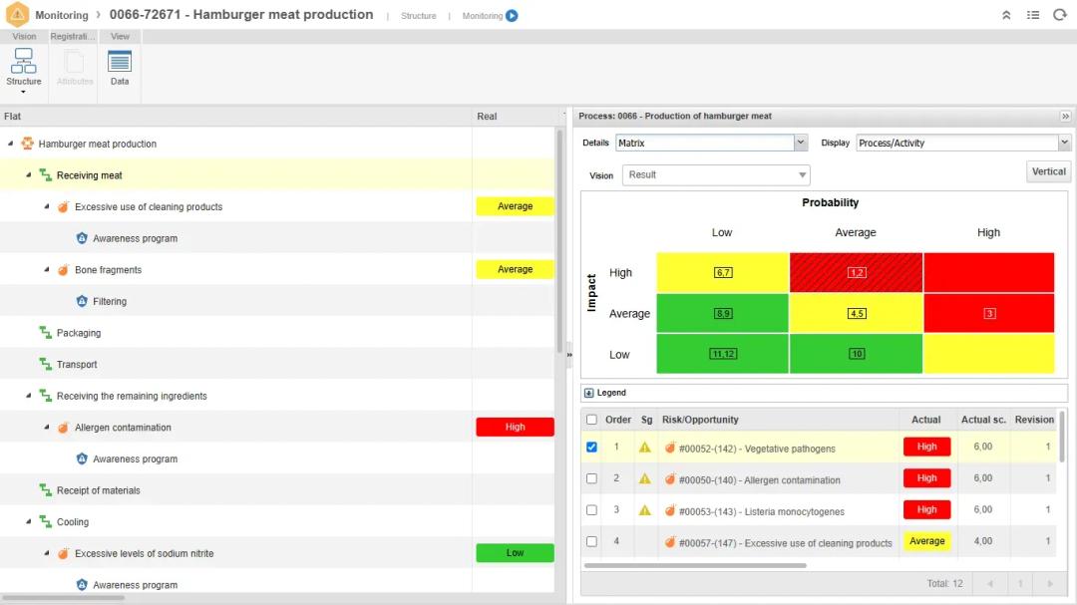This screenshot has width=1077, height=605.
Task: Select the Packaging tree item
Action: [x=78, y=333]
